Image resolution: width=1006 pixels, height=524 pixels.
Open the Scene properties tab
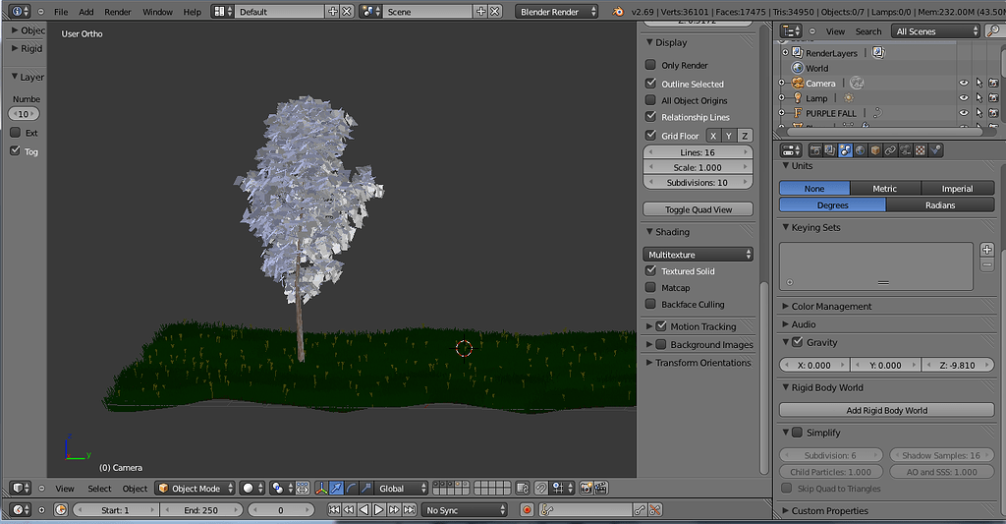tap(846, 150)
